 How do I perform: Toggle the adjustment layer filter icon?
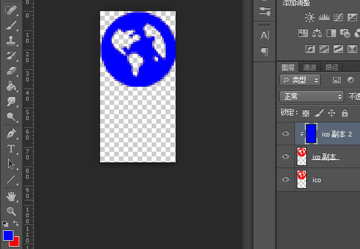pos(351,80)
